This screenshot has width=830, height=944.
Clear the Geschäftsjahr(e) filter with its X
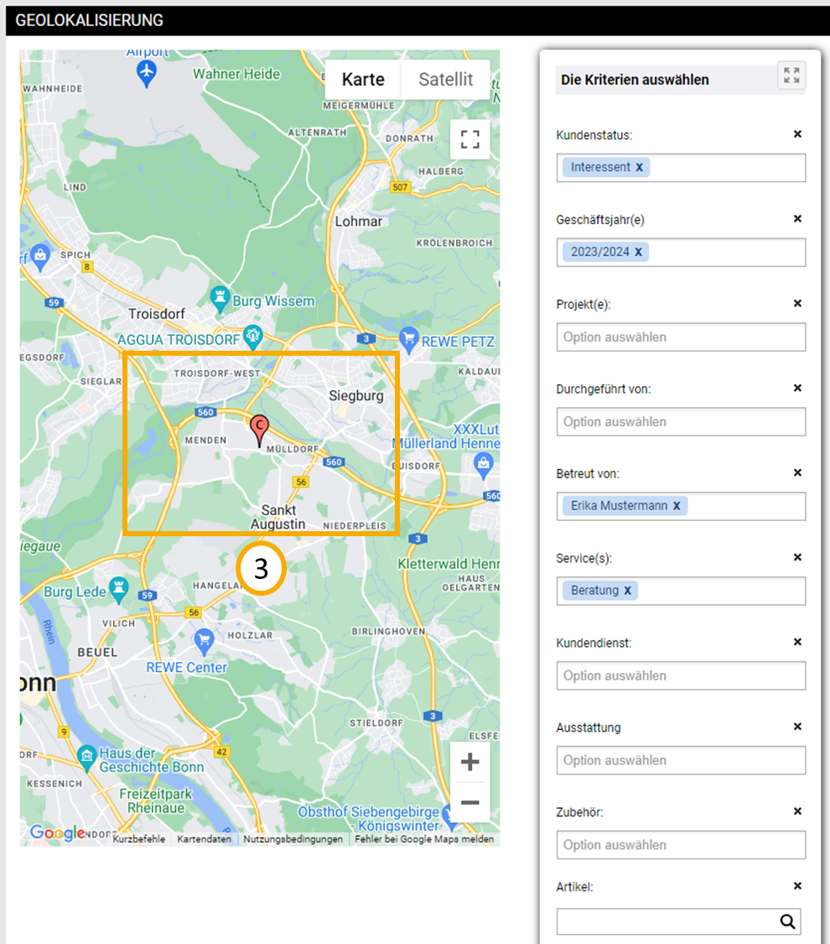click(797, 219)
